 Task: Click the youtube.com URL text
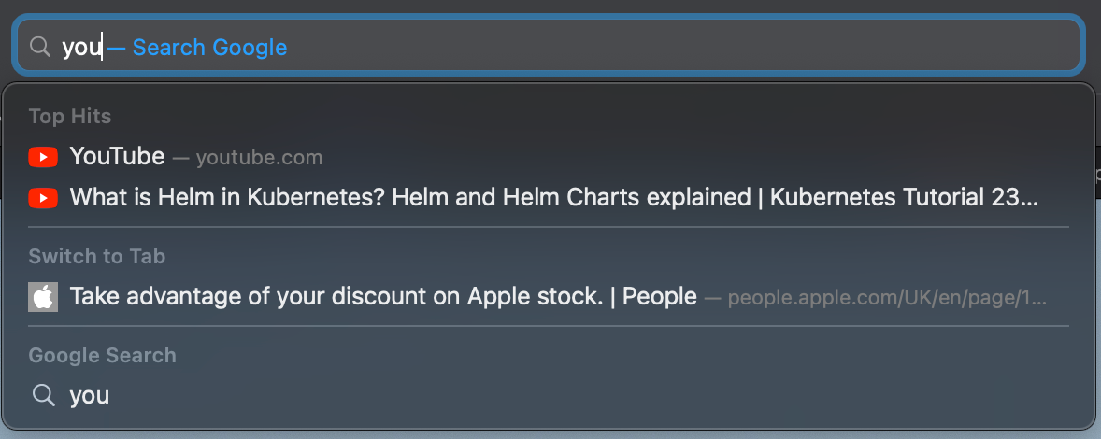[x=259, y=158]
